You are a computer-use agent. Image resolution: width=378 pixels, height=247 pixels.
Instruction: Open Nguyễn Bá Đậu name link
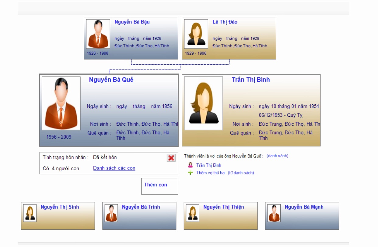coord(132,22)
